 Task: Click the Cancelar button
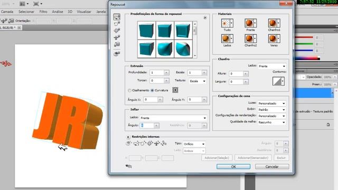[x=272, y=167]
